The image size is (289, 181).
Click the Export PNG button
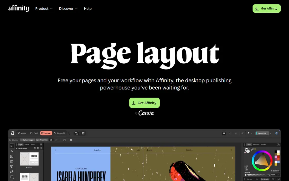click(x=262, y=133)
